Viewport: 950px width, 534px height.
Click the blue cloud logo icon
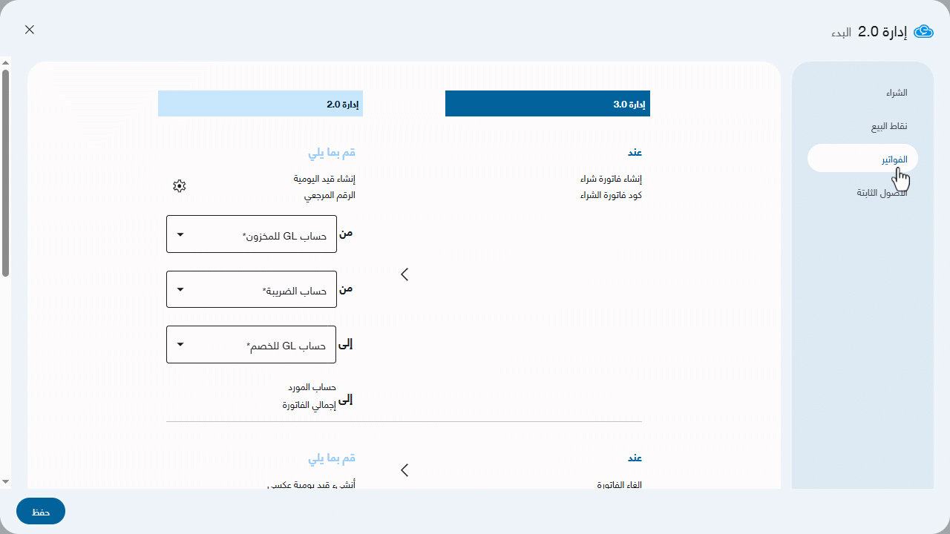[923, 31]
